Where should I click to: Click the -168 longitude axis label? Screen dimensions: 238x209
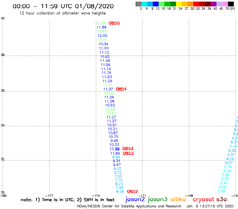(189, 195)
